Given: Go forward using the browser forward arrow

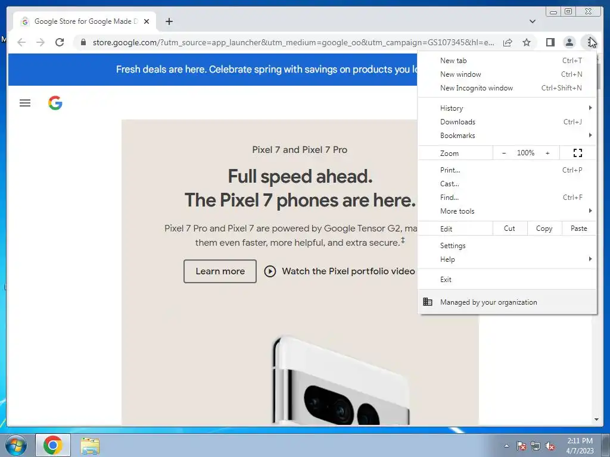Looking at the screenshot, I should pos(41,42).
